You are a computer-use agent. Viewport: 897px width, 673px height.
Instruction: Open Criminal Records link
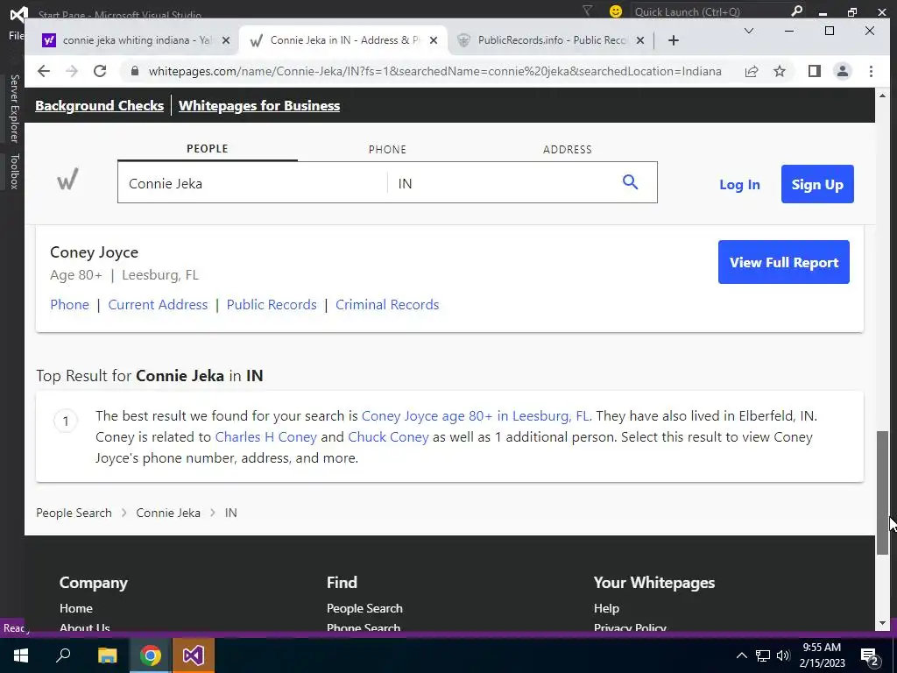[x=387, y=304]
